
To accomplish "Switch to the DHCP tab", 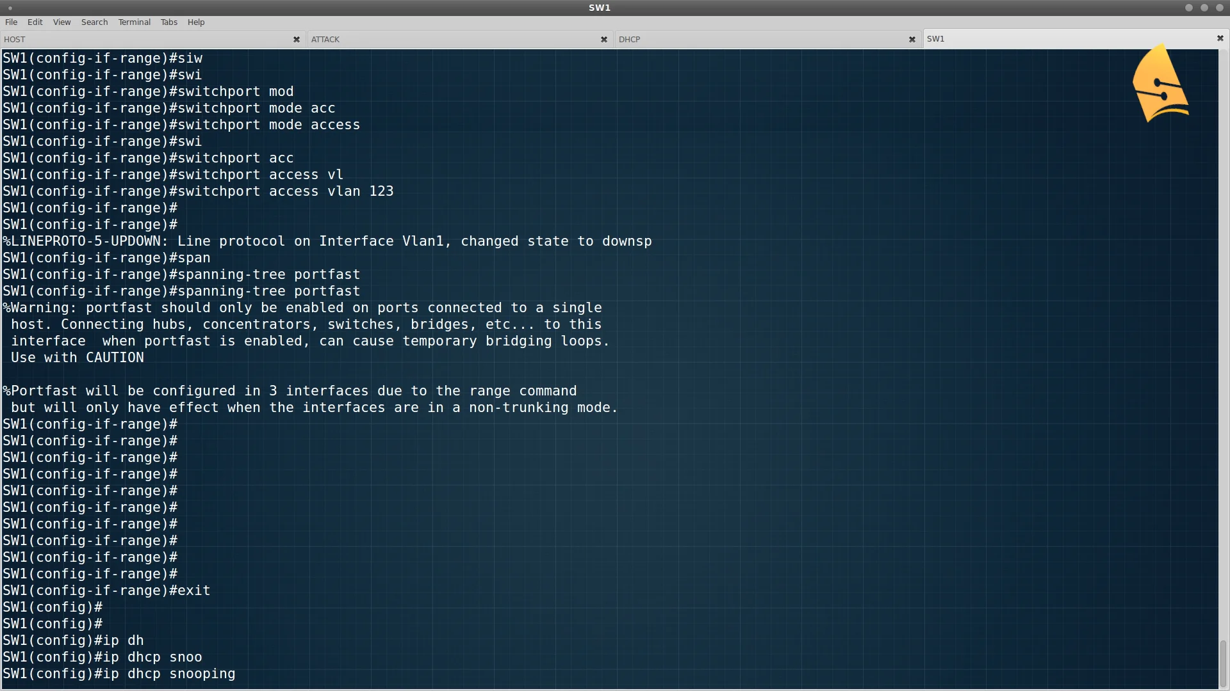I will [x=768, y=39].
